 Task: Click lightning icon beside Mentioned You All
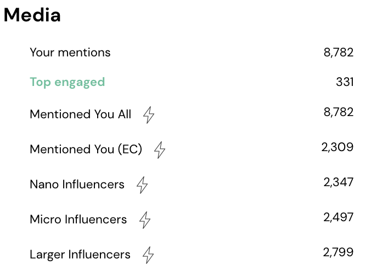149,115
